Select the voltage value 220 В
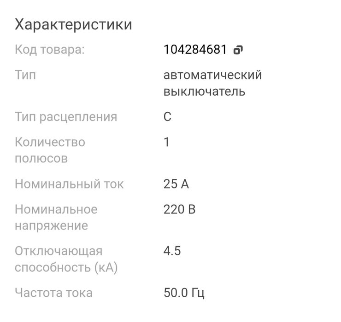 click(179, 210)
